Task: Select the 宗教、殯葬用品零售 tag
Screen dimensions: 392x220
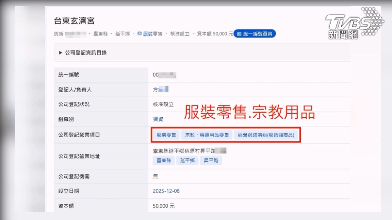Action: coord(207,135)
